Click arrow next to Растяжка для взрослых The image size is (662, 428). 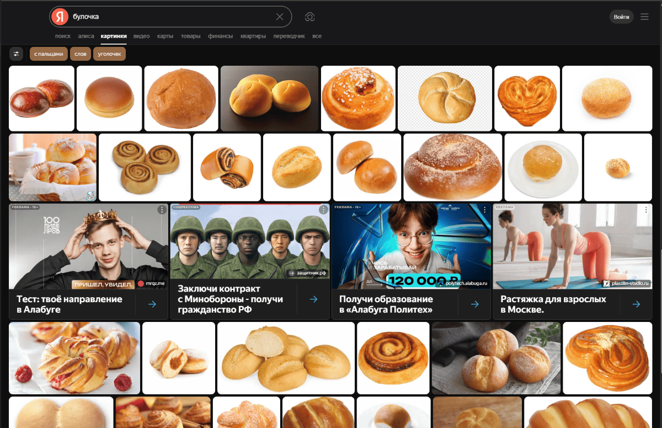(x=636, y=304)
